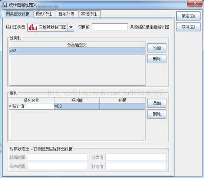This screenshot has height=178, width=204.
Task: Open the 显示外观 tab
Action: (66, 14)
